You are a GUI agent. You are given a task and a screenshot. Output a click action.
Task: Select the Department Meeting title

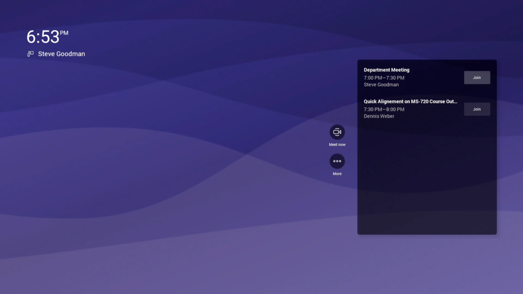point(386,69)
